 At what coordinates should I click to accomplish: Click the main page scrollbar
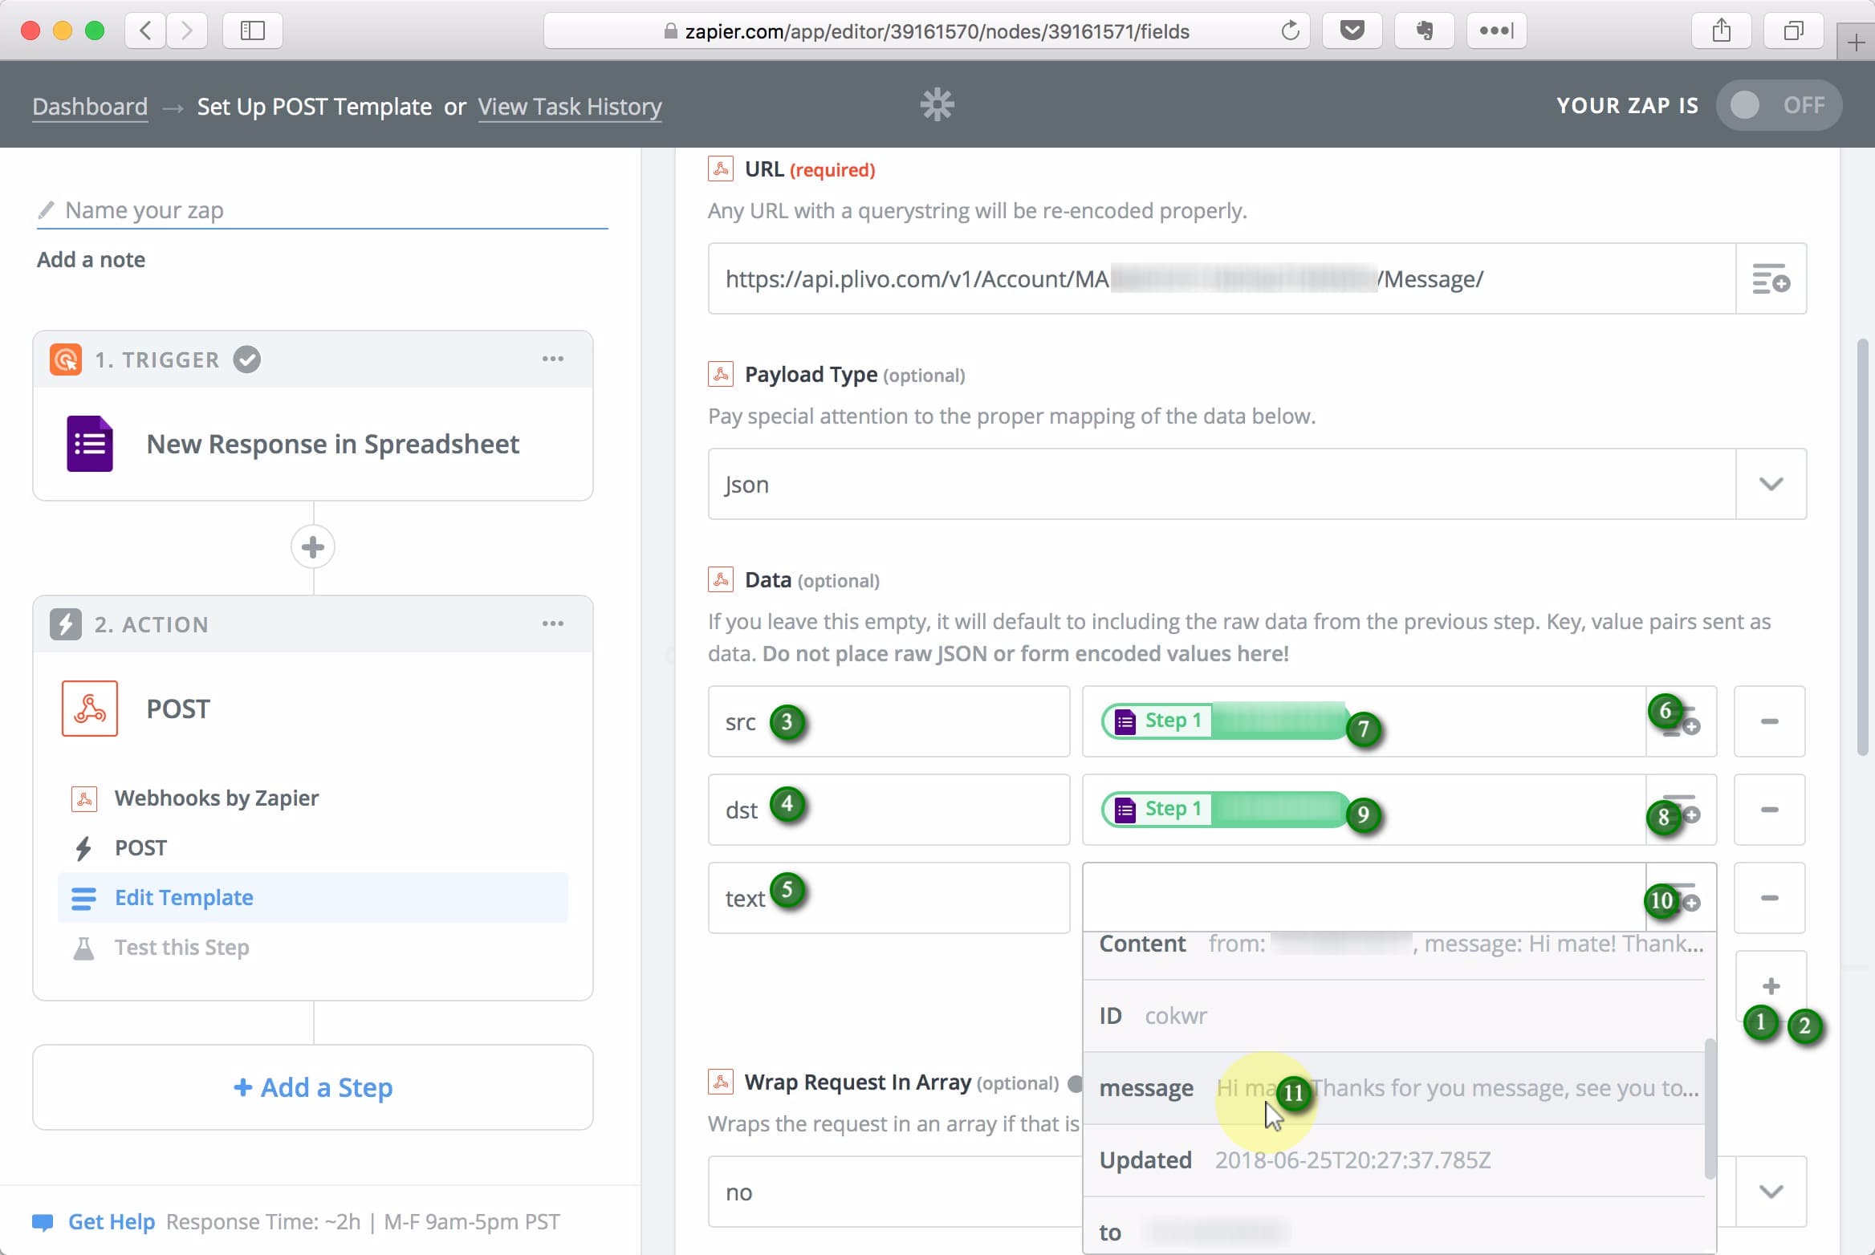point(1864,546)
